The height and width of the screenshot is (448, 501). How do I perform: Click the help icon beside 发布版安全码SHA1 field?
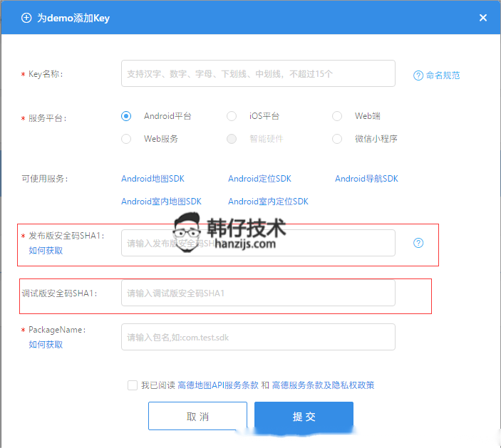click(418, 243)
